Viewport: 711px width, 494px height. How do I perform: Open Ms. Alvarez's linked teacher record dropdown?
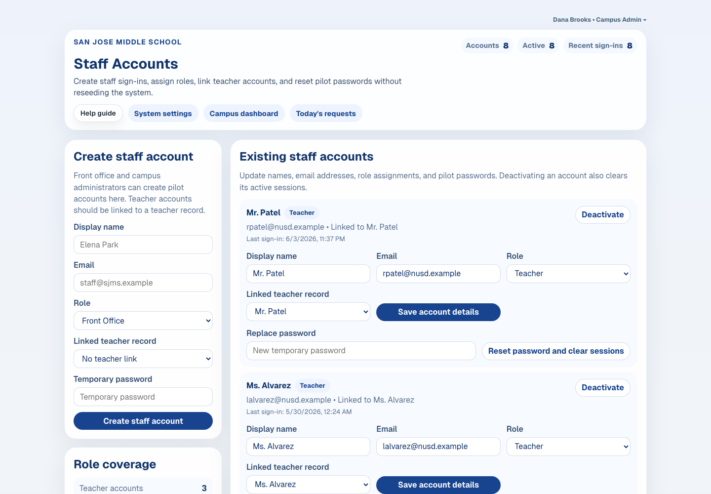tap(308, 485)
